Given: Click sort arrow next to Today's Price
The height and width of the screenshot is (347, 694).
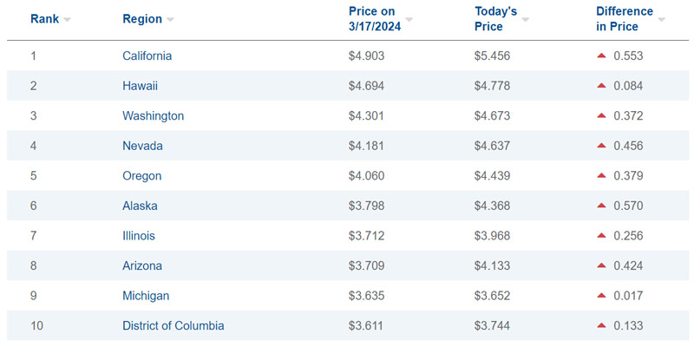Looking at the screenshot, I should coord(527,19).
